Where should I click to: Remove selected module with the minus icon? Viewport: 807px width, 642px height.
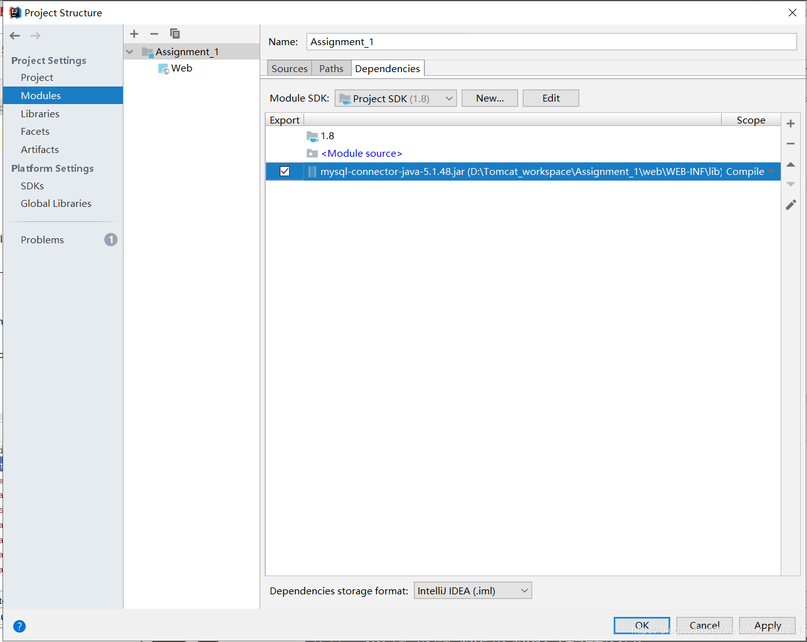(154, 33)
